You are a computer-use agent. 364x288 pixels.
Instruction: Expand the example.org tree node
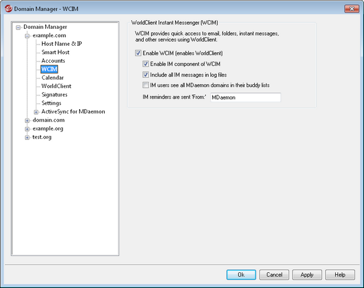click(x=27, y=129)
